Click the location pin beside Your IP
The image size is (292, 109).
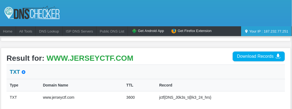[246, 31]
